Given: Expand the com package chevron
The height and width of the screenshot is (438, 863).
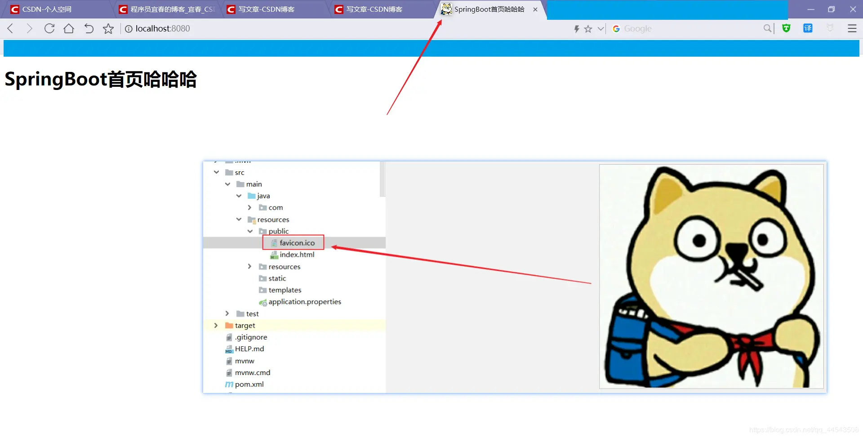Looking at the screenshot, I should [249, 207].
